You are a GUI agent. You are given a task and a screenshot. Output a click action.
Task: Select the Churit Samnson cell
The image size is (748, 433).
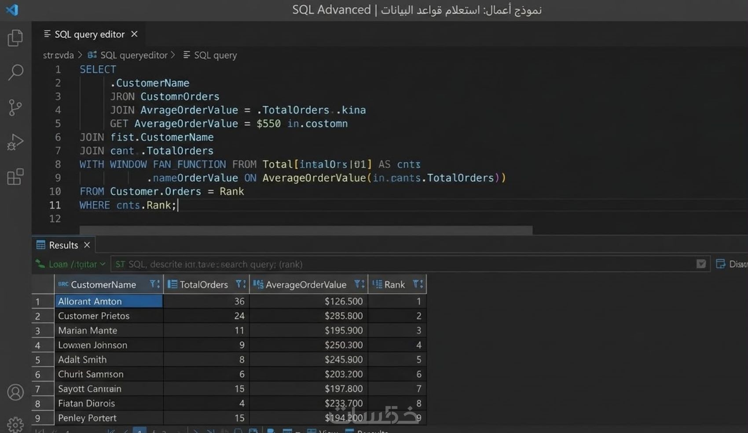[109, 374]
